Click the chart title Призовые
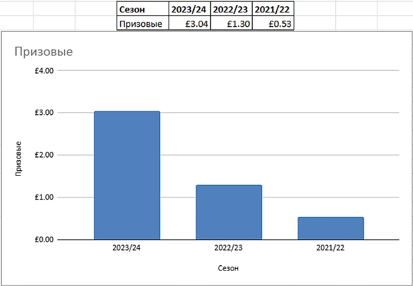This screenshot has width=413, height=286. 44,51
